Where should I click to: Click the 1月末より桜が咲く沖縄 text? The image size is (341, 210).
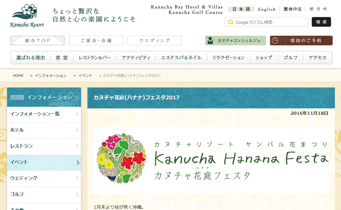pos(119,207)
